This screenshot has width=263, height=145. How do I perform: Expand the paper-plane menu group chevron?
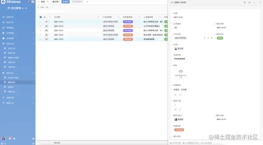coord(33,98)
